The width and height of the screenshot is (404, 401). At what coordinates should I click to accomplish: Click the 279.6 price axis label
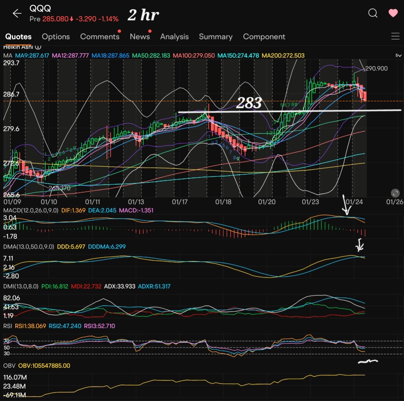click(x=11, y=128)
